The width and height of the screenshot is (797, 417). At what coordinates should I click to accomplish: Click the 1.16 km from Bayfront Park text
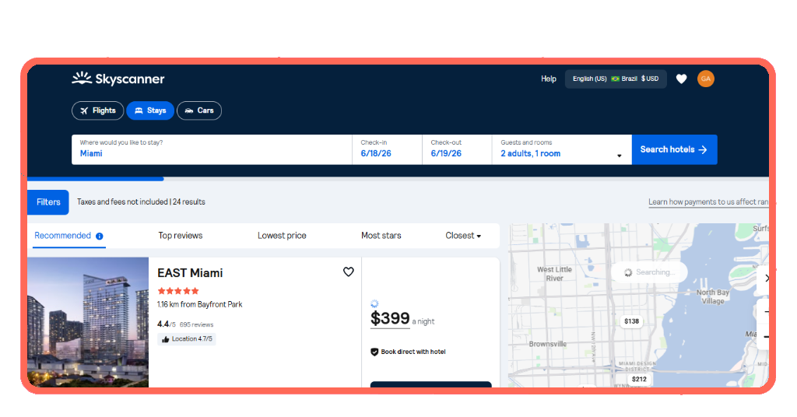200,304
